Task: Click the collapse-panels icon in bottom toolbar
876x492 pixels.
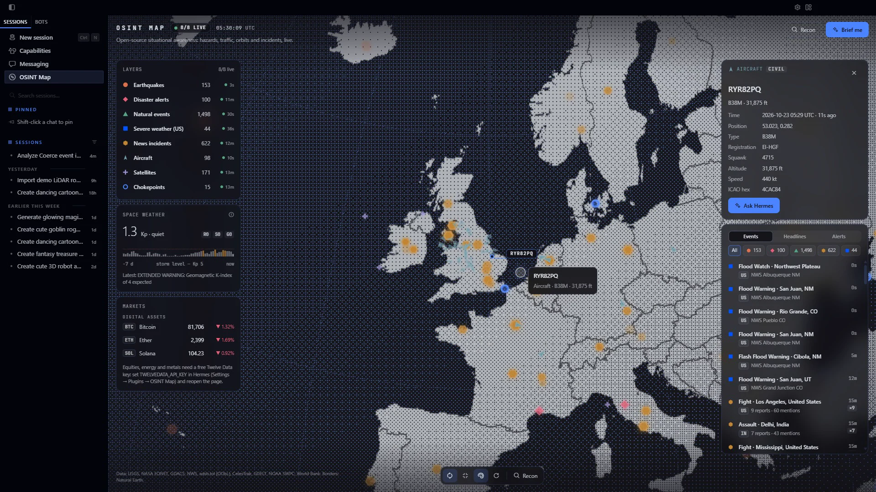Action: 465,476
